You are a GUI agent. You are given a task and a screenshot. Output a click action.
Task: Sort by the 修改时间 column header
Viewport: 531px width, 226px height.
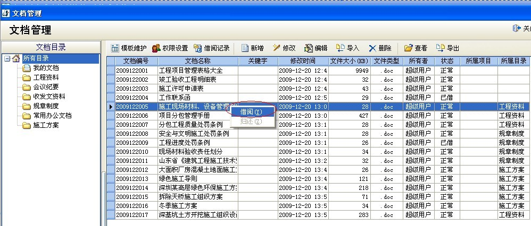pyautogui.click(x=302, y=61)
